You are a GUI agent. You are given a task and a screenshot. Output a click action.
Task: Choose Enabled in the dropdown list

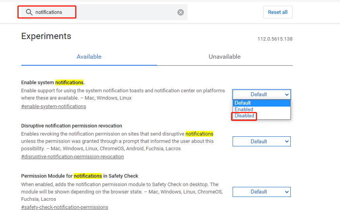244,109
